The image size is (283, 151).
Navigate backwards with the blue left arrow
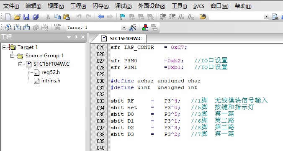pos(101,17)
